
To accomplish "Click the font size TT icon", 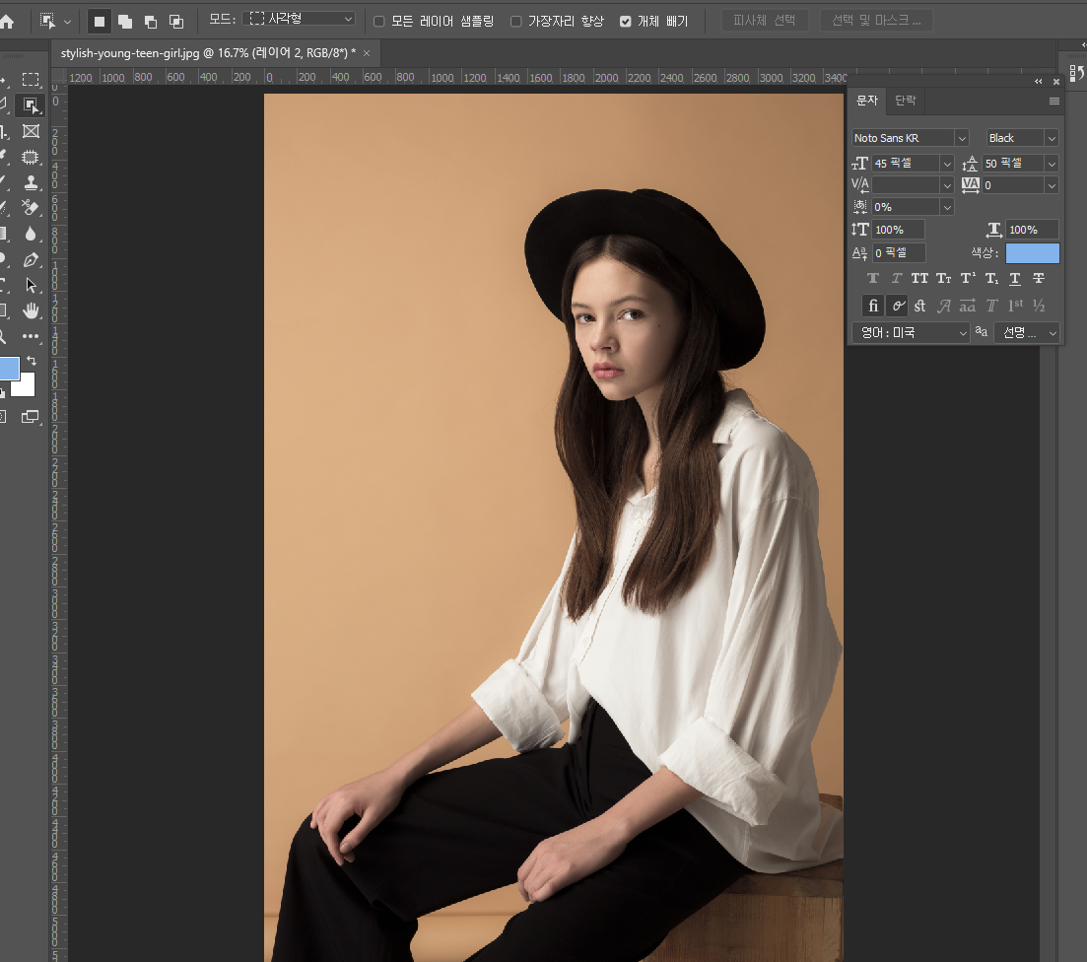I will click(859, 163).
